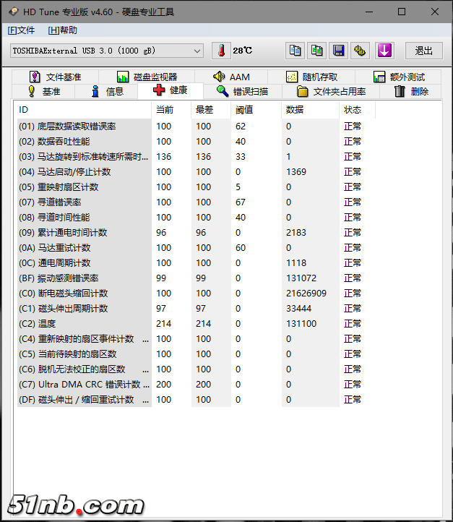The width and height of the screenshot is (453, 522).
Task: Switch to the 文件基准 tab
Action: pos(55,77)
